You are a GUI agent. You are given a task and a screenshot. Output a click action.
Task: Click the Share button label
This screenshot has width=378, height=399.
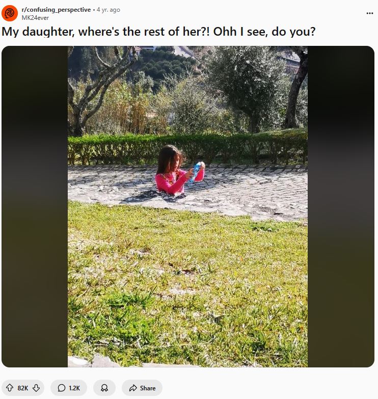[148, 388]
